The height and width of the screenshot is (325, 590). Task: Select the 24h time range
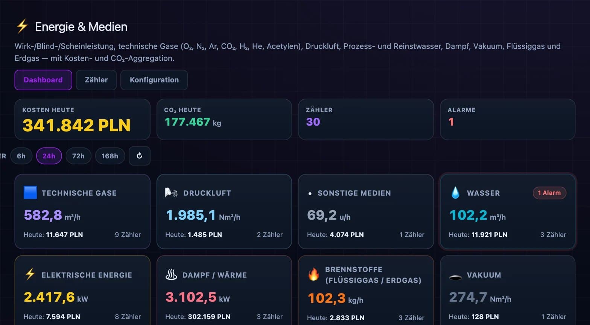click(x=49, y=156)
